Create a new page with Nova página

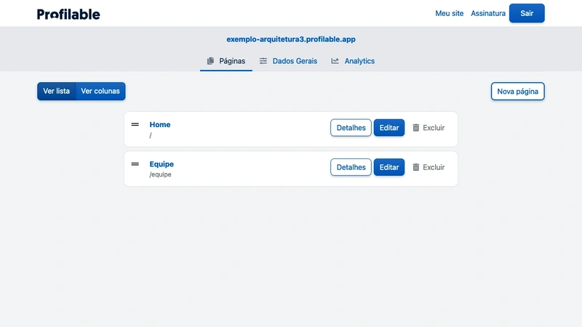517,92
